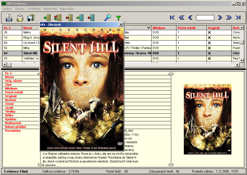Open the Prohlížení menu
Screen dimensions: 247x175
[x=34, y=9]
